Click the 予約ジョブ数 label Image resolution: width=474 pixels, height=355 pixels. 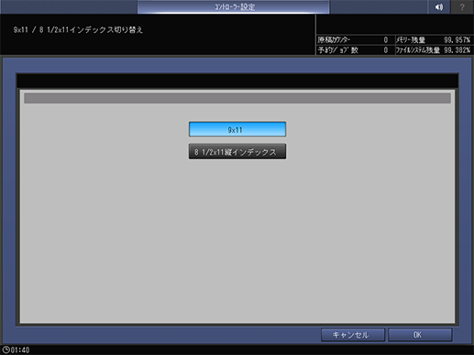337,50
